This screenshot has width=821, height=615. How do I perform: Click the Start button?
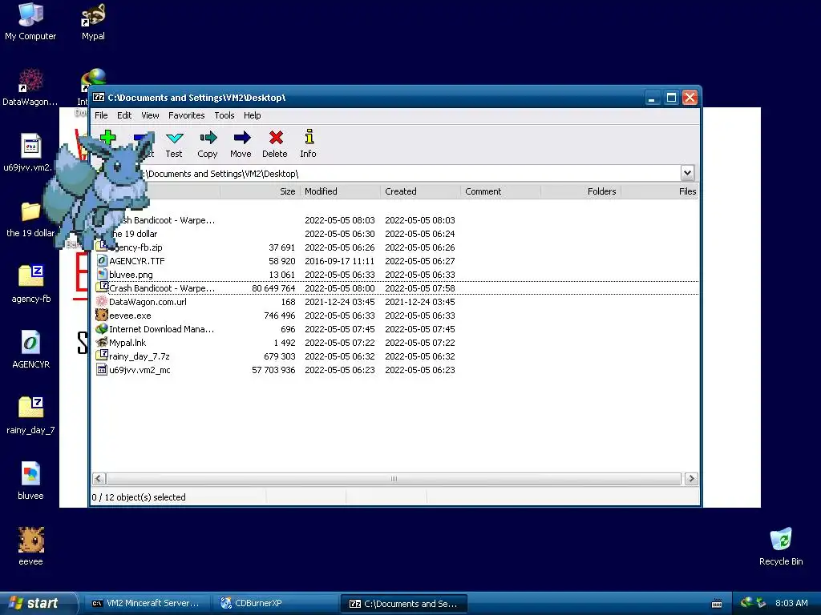38,603
